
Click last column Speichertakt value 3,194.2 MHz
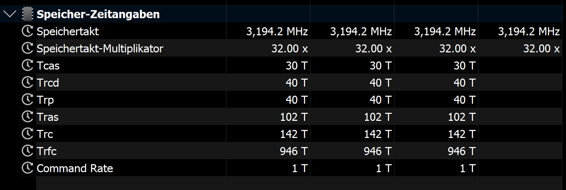coord(529,31)
